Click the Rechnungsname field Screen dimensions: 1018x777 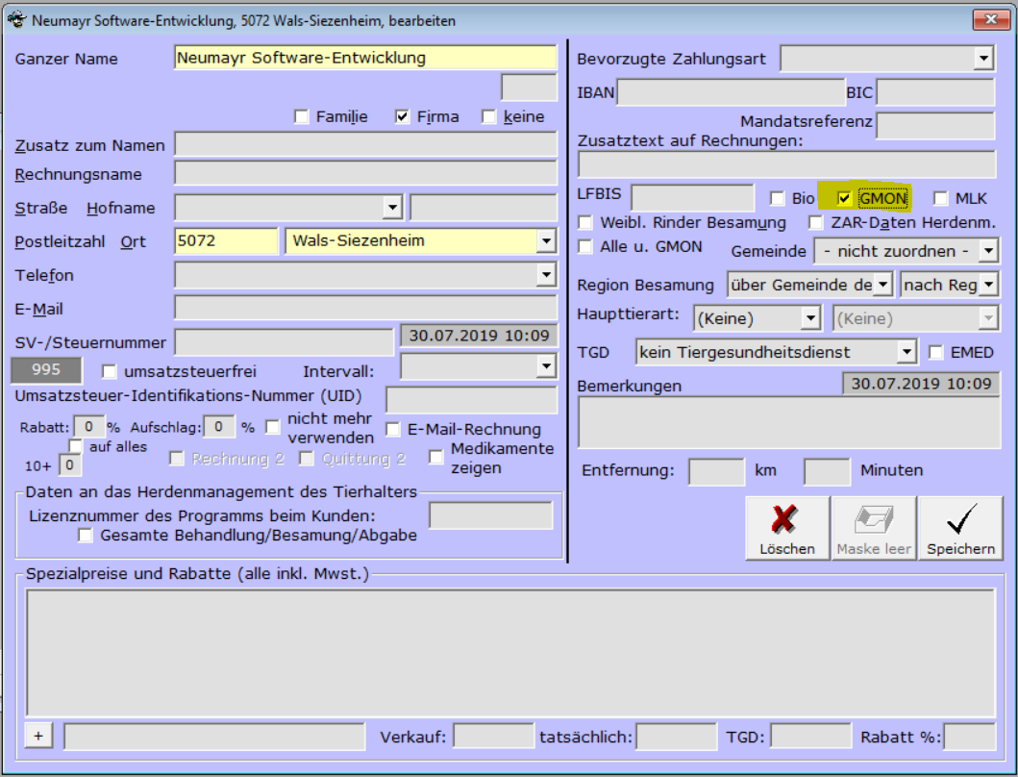tap(365, 173)
